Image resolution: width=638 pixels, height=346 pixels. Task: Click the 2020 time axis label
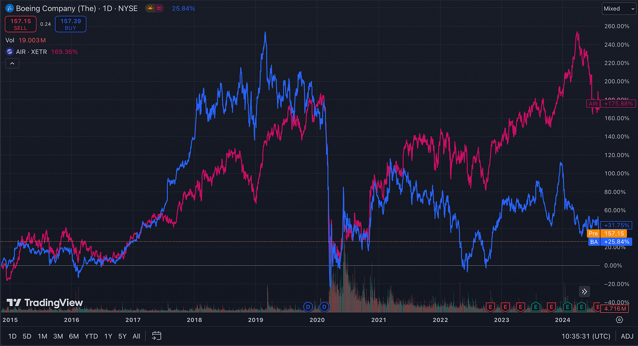pyautogui.click(x=317, y=320)
